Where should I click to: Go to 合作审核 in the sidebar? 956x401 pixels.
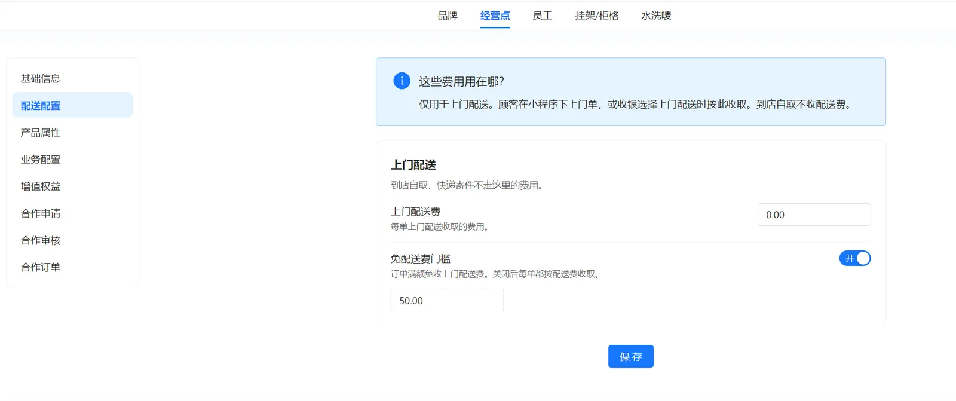pos(72,240)
